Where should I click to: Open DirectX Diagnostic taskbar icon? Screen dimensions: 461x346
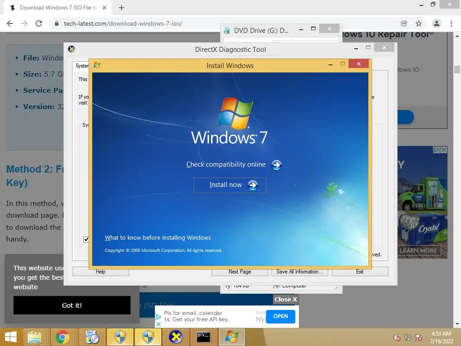[176, 337]
